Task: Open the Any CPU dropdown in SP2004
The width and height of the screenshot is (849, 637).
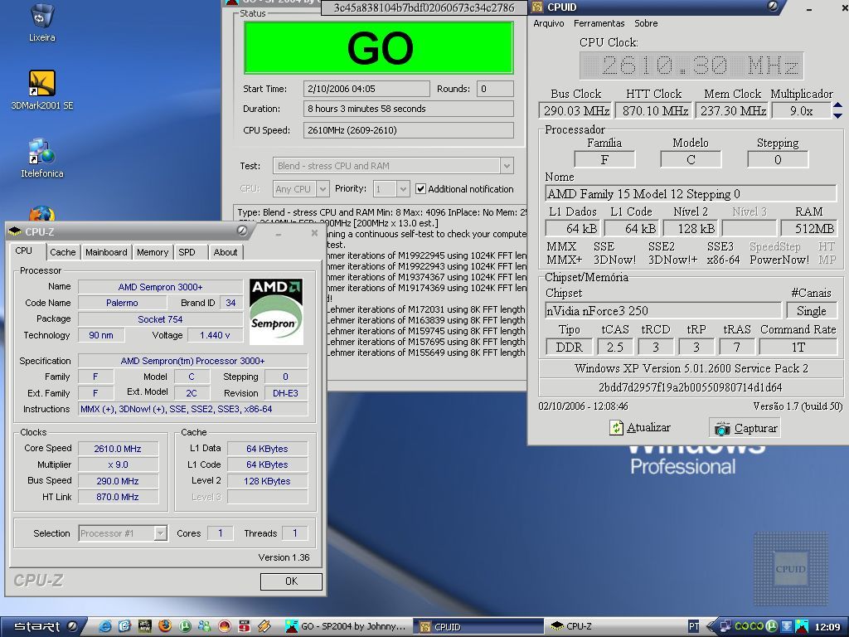Action: pos(323,189)
